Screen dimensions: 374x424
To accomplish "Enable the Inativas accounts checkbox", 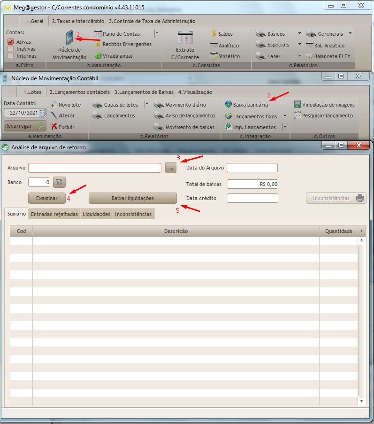I will tap(10, 49).
